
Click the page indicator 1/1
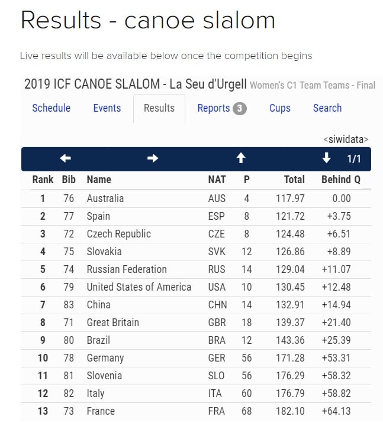click(x=354, y=159)
